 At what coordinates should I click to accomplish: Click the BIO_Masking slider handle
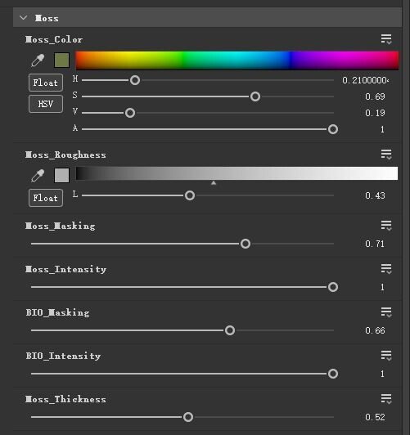[x=230, y=330]
